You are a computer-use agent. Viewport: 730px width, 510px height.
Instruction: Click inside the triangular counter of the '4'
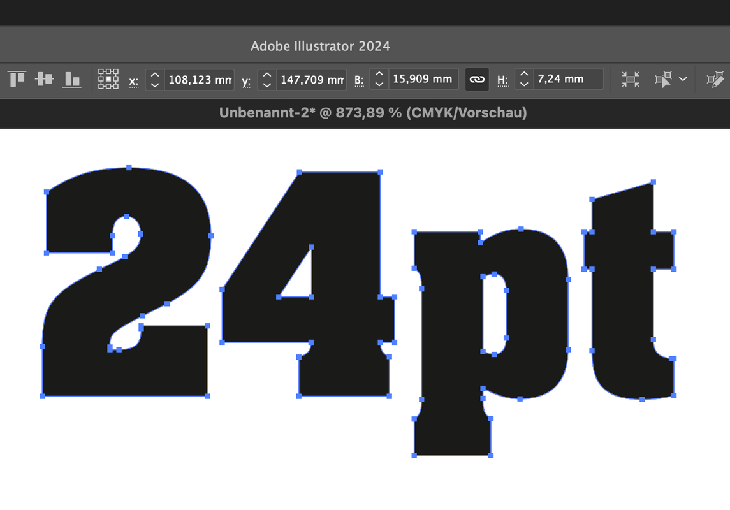[302, 283]
